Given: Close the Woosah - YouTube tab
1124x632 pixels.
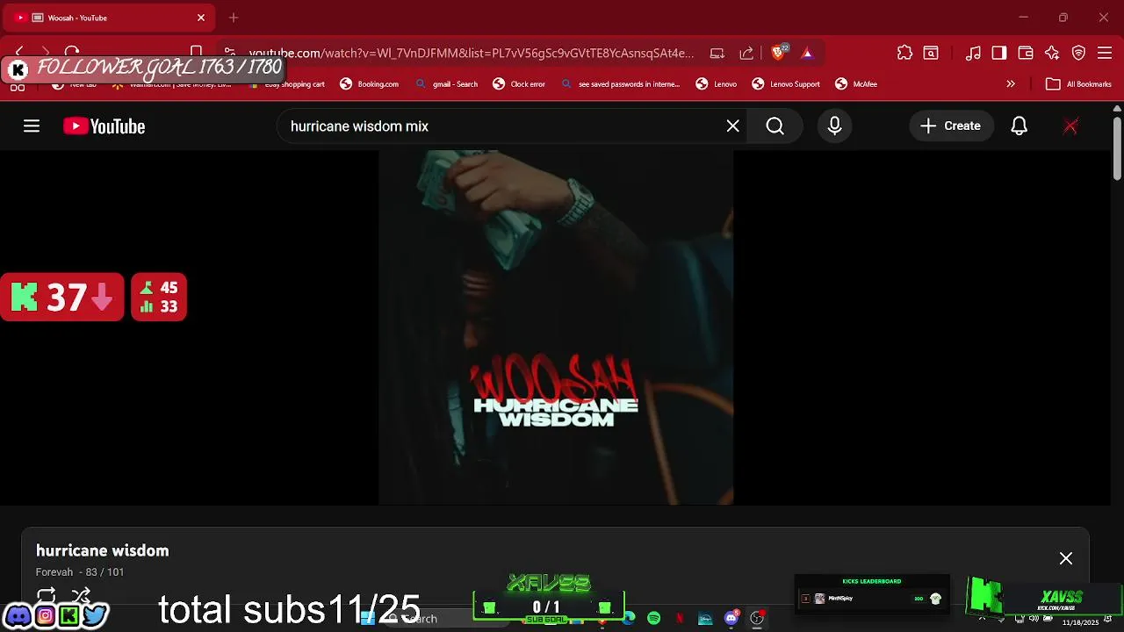Looking at the screenshot, I should 200,18.
